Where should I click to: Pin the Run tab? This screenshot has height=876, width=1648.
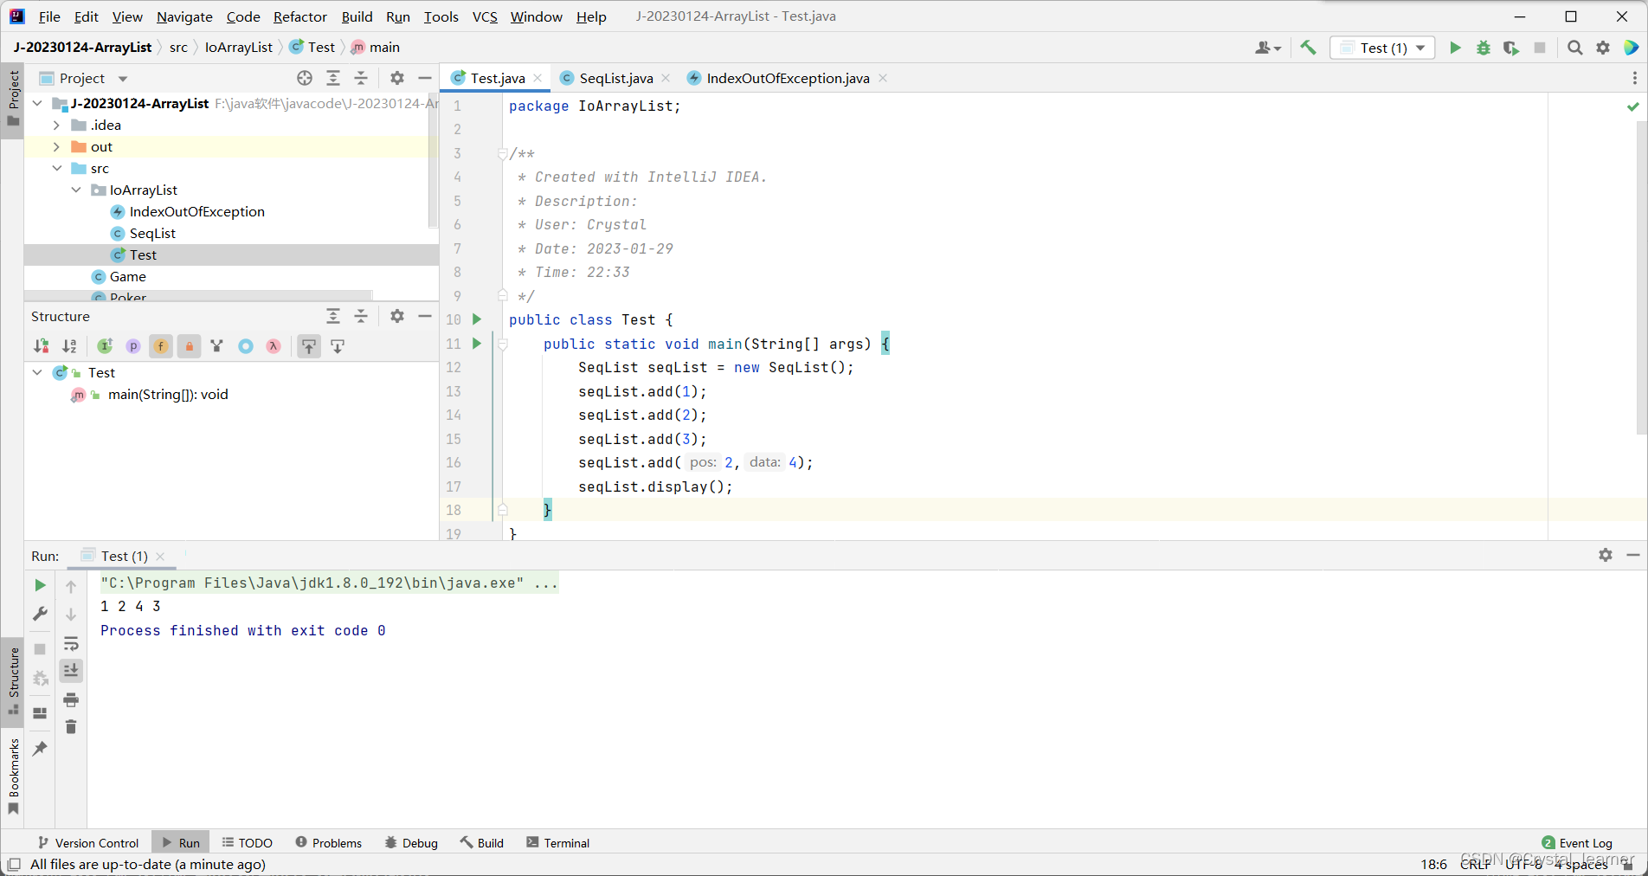40,749
